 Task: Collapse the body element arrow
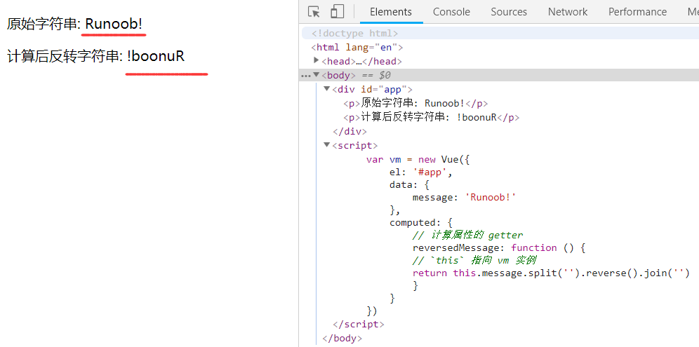pyautogui.click(x=317, y=75)
